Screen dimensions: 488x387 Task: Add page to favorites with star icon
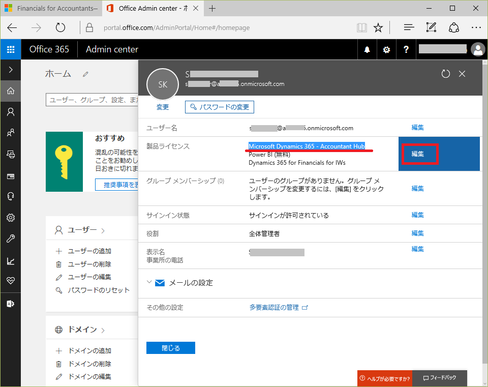378,27
